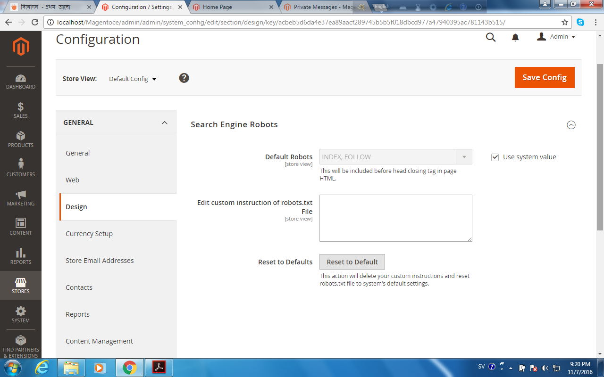Open the Store View selector
Screen dimensions: 604x377
coord(132,79)
